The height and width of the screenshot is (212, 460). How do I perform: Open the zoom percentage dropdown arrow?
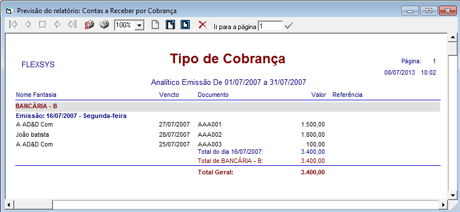pyautogui.click(x=140, y=26)
